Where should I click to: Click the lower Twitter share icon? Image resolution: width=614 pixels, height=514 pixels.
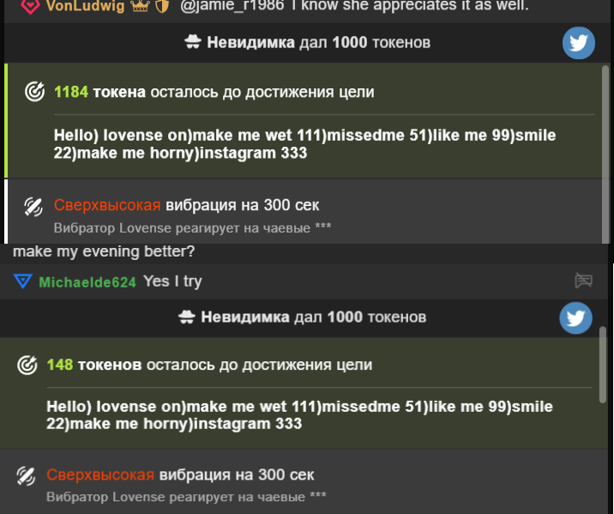click(575, 317)
